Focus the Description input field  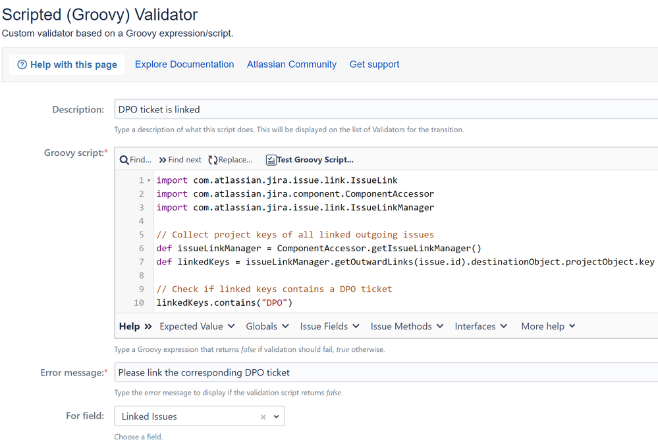tap(386, 109)
